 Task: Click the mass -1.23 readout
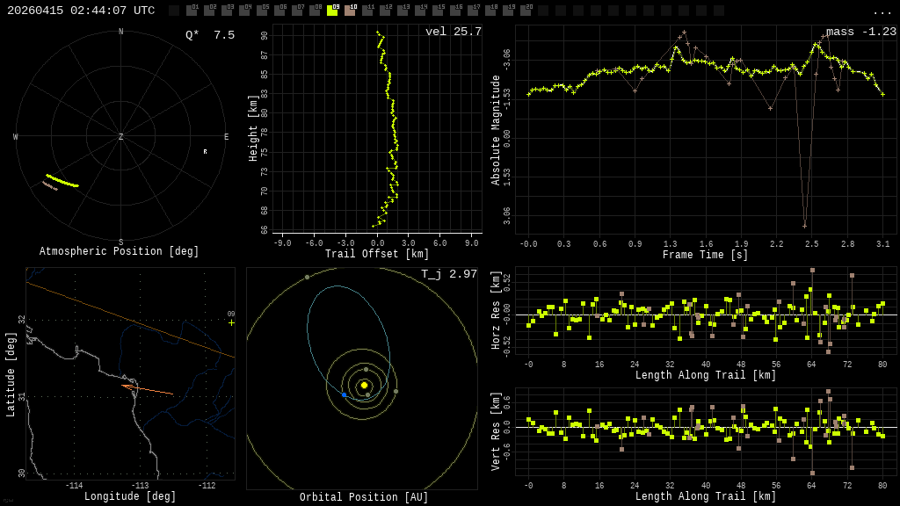pyautogui.click(x=860, y=33)
